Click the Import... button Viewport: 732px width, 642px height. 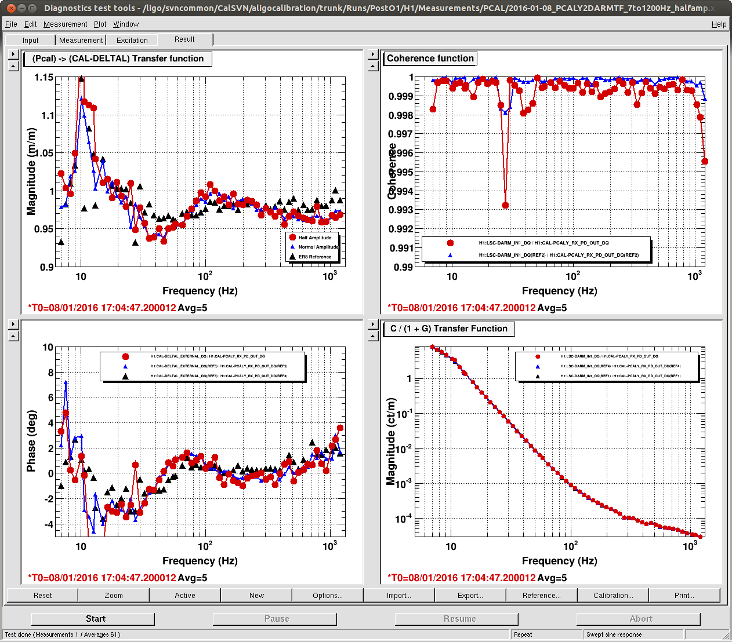(x=399, y=595)
